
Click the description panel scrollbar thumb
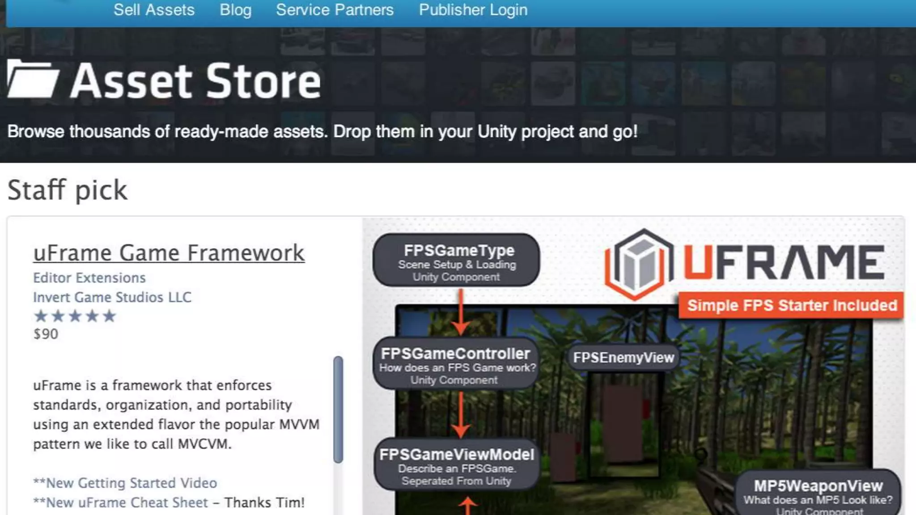[x=338, y=409]
